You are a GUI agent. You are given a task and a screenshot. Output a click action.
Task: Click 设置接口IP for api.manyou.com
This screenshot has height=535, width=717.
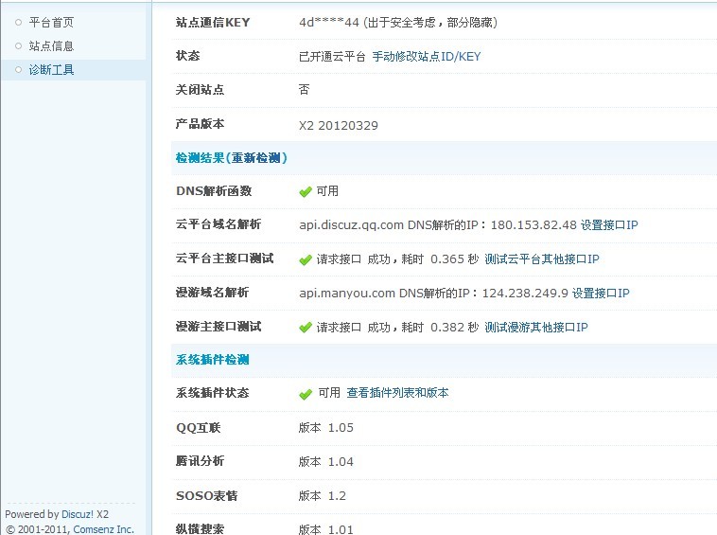[x=601, y=293]
